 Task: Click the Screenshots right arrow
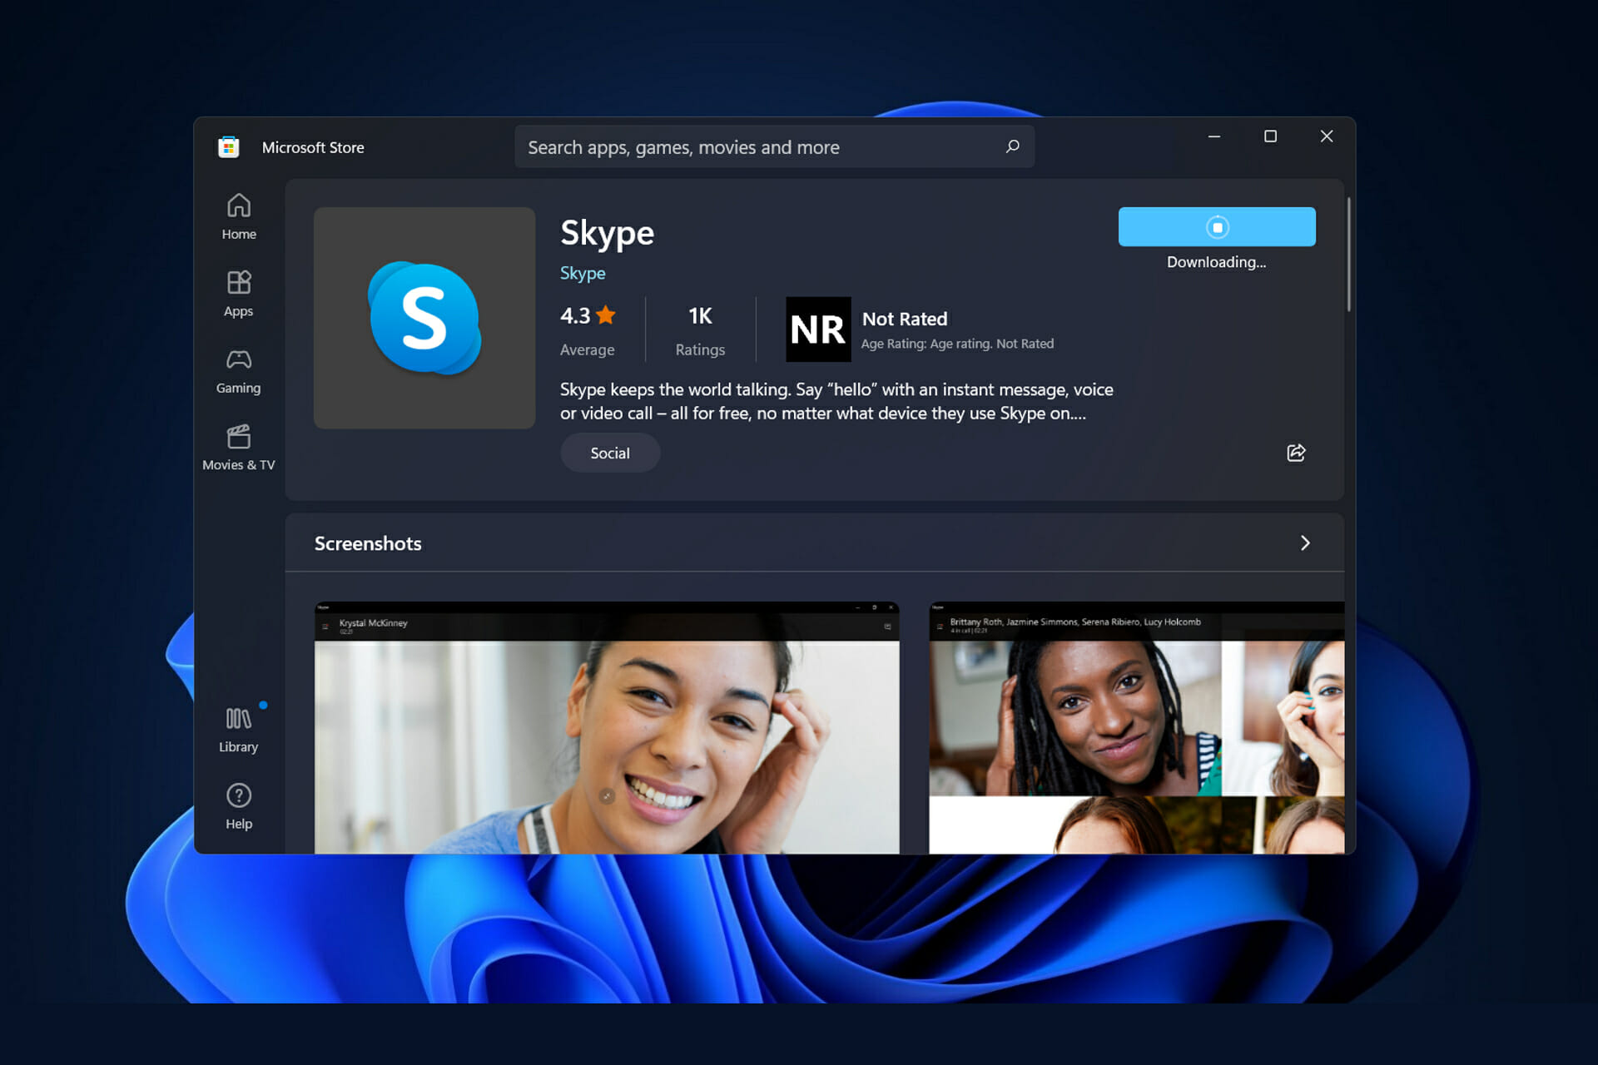coord(1304,543)
